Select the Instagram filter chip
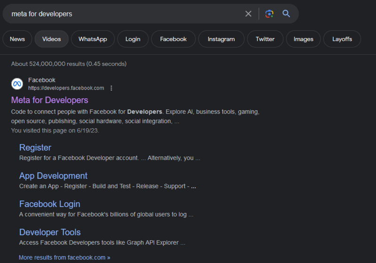 click(x=221, y=39)
